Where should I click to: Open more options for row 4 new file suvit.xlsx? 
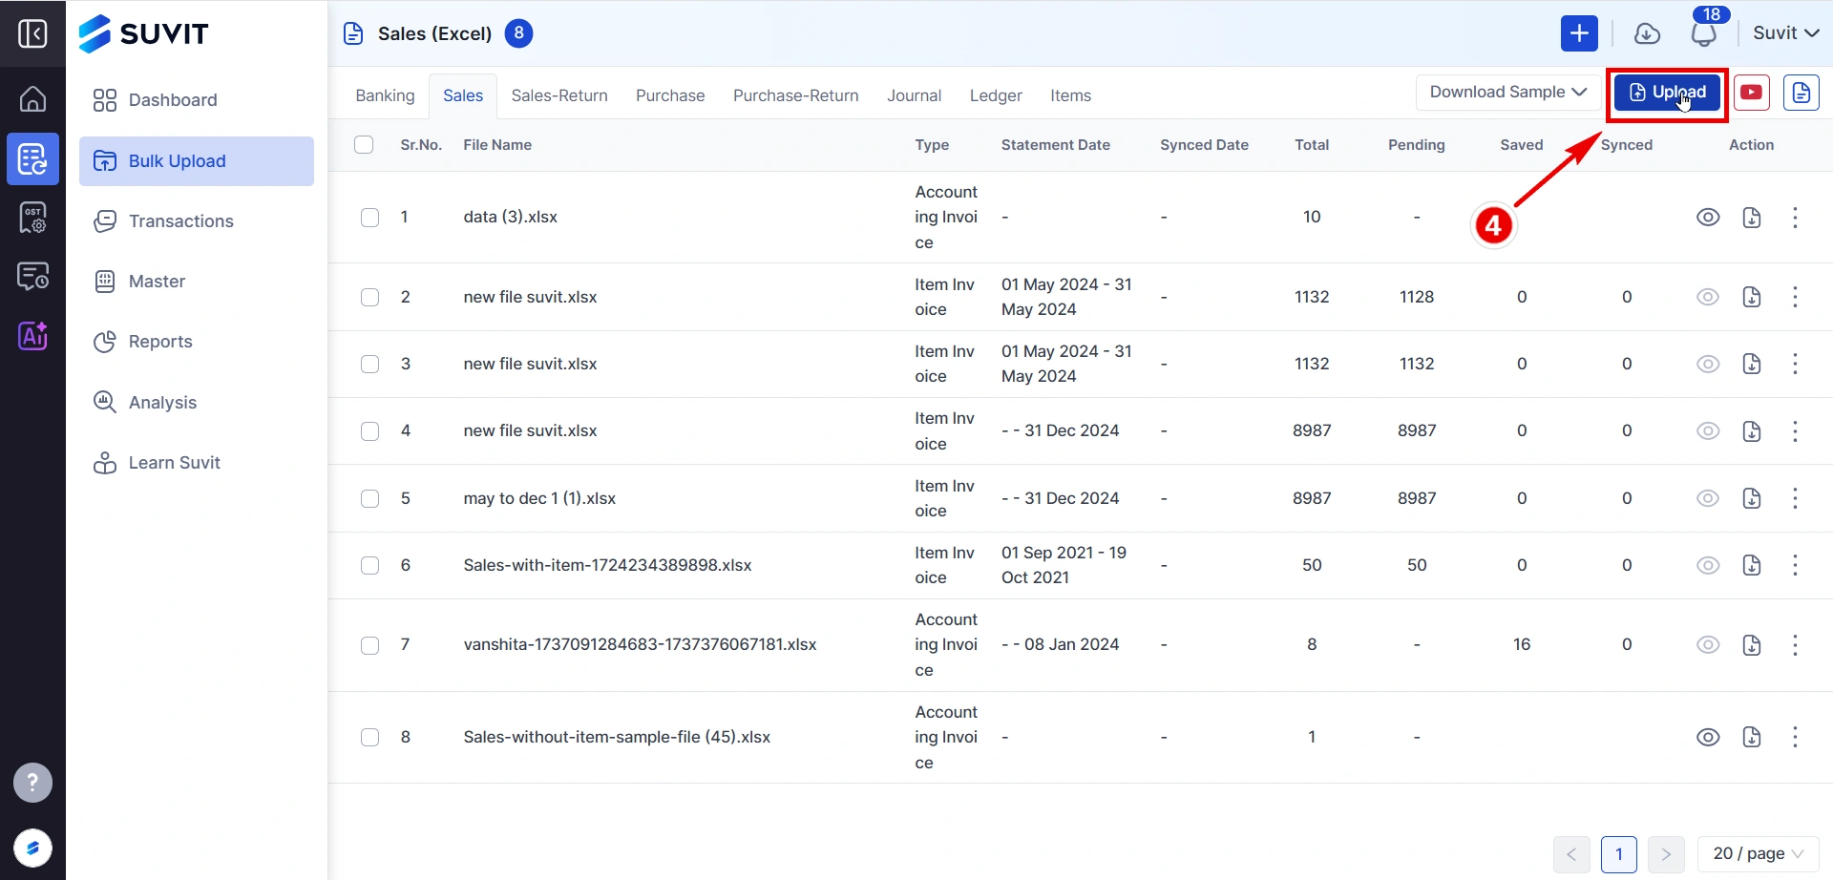(x=1795, y=431)
